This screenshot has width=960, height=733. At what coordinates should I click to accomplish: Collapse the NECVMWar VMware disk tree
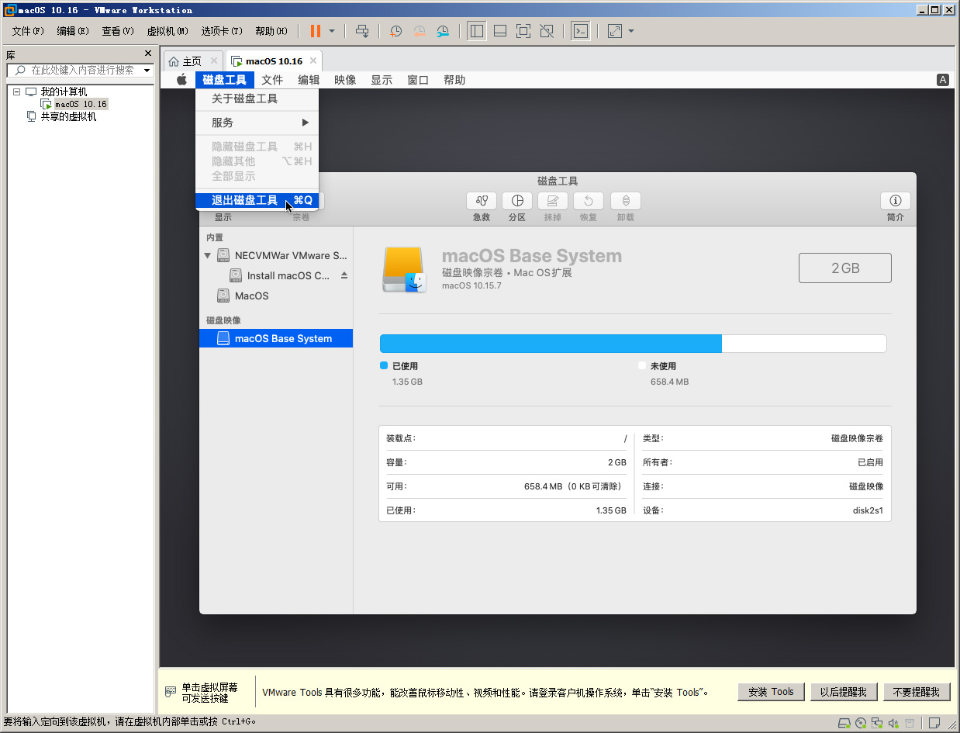(208, 255)
